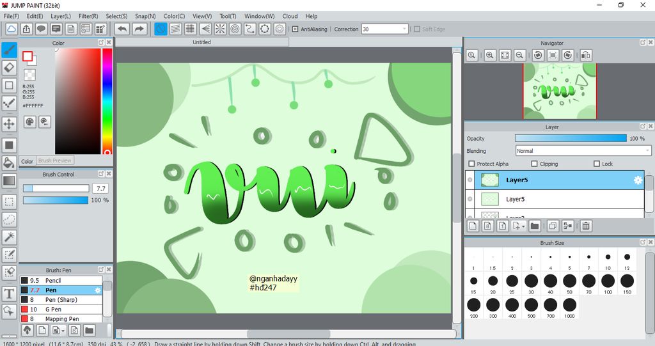Click fit-to-screen icon in Navigator
This screenshot has width=655, height=346.
(505, 55)
